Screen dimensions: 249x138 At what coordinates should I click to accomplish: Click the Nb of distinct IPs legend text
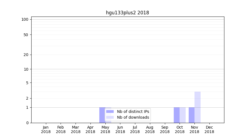tap(133, 112)
